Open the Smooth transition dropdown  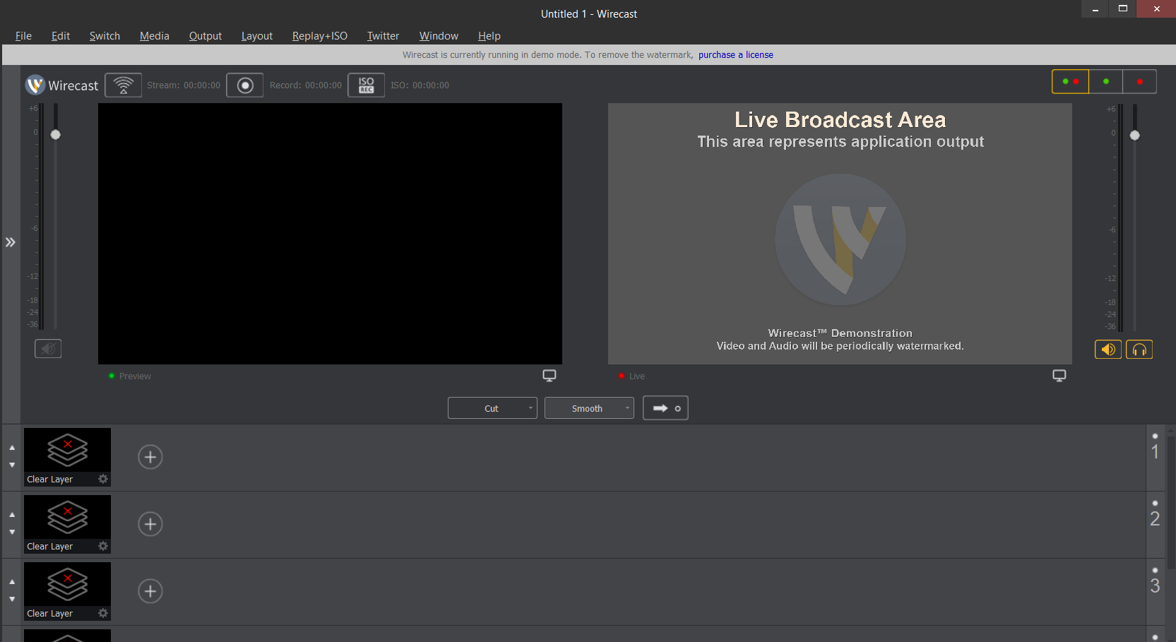click(589, 408)
